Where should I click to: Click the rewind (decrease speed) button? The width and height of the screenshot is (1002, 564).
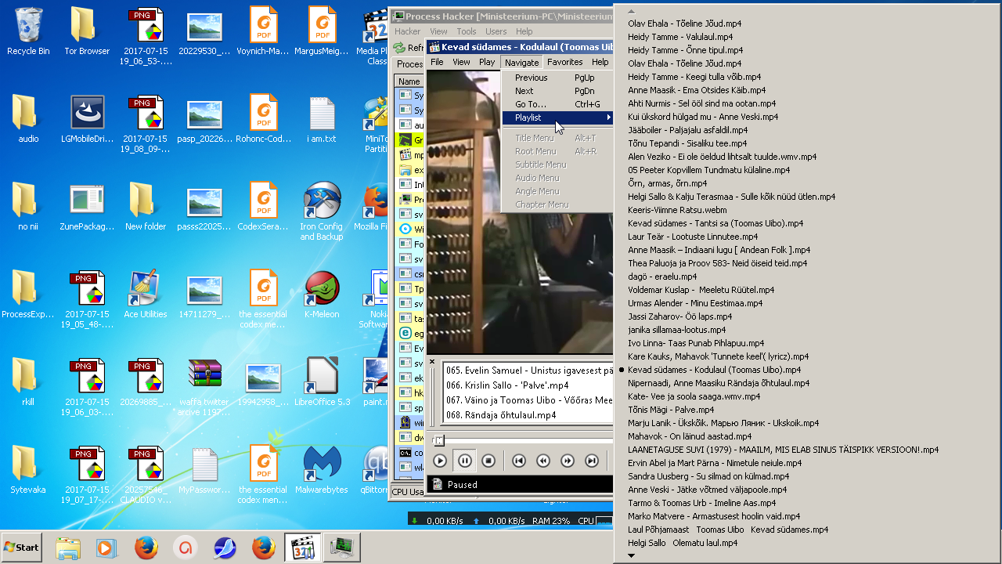pyautogui.click(x=543, y=461)
